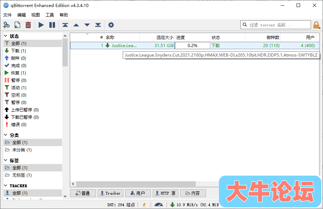323x209 pixels.
Task: Filter by 完成 (0) status
Action: (33, 66)
